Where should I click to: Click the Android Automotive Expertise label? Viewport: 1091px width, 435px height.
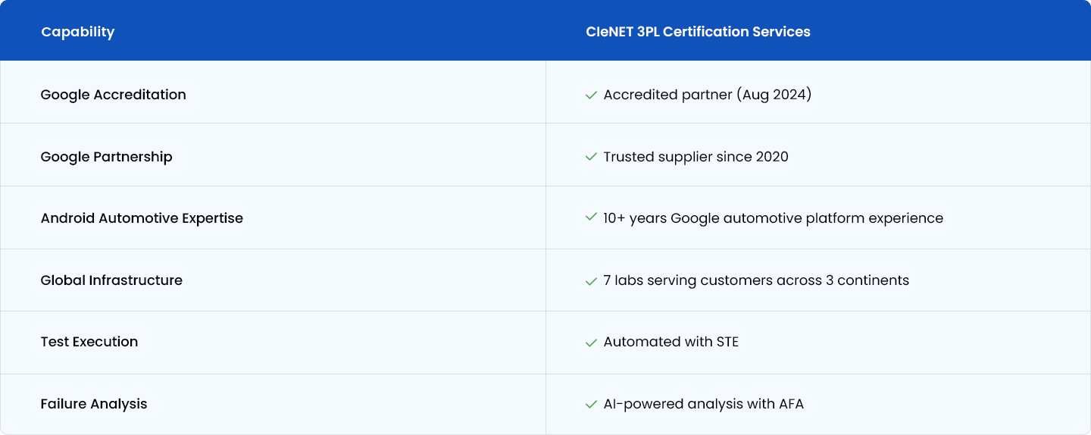click(x=142, y=218)
